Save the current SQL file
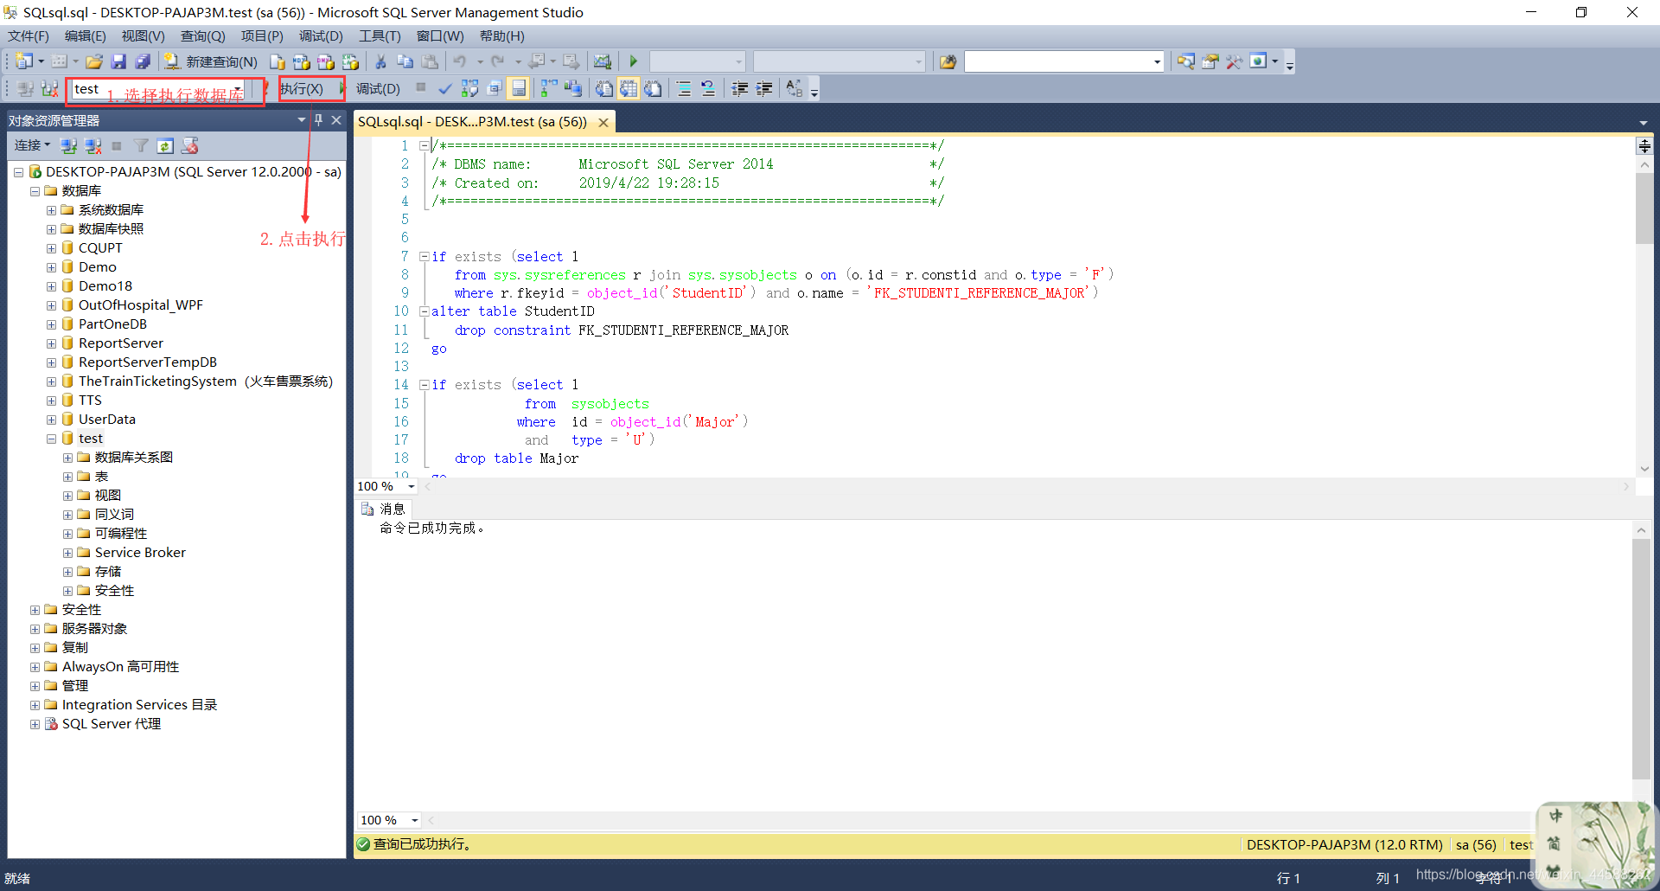The width and height of the screenshot is (1660, 891). [x=118, y=61]
